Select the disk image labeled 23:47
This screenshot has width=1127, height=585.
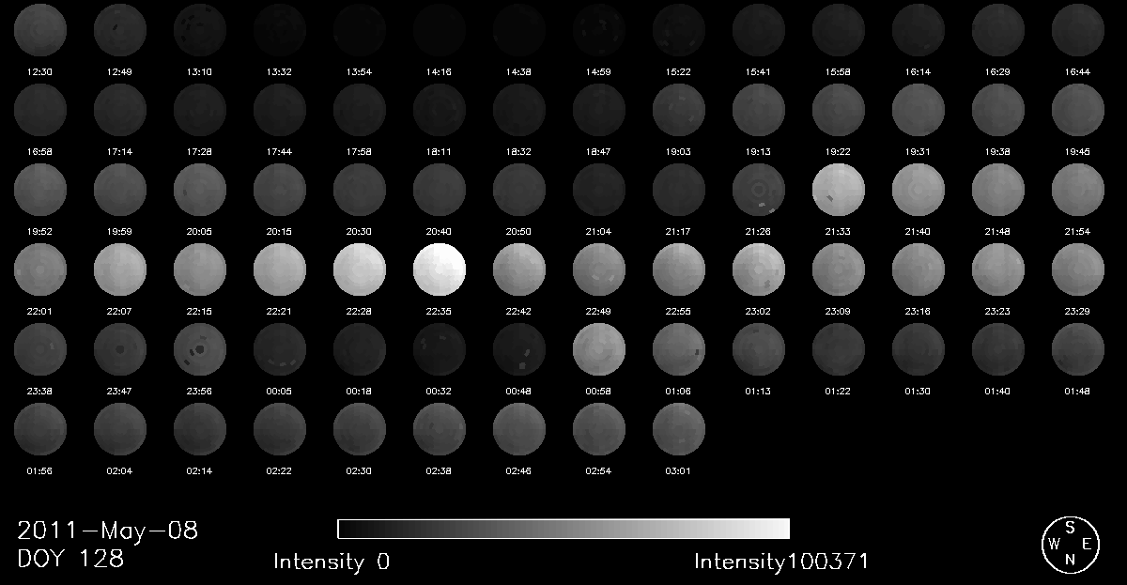coord(120,348)
